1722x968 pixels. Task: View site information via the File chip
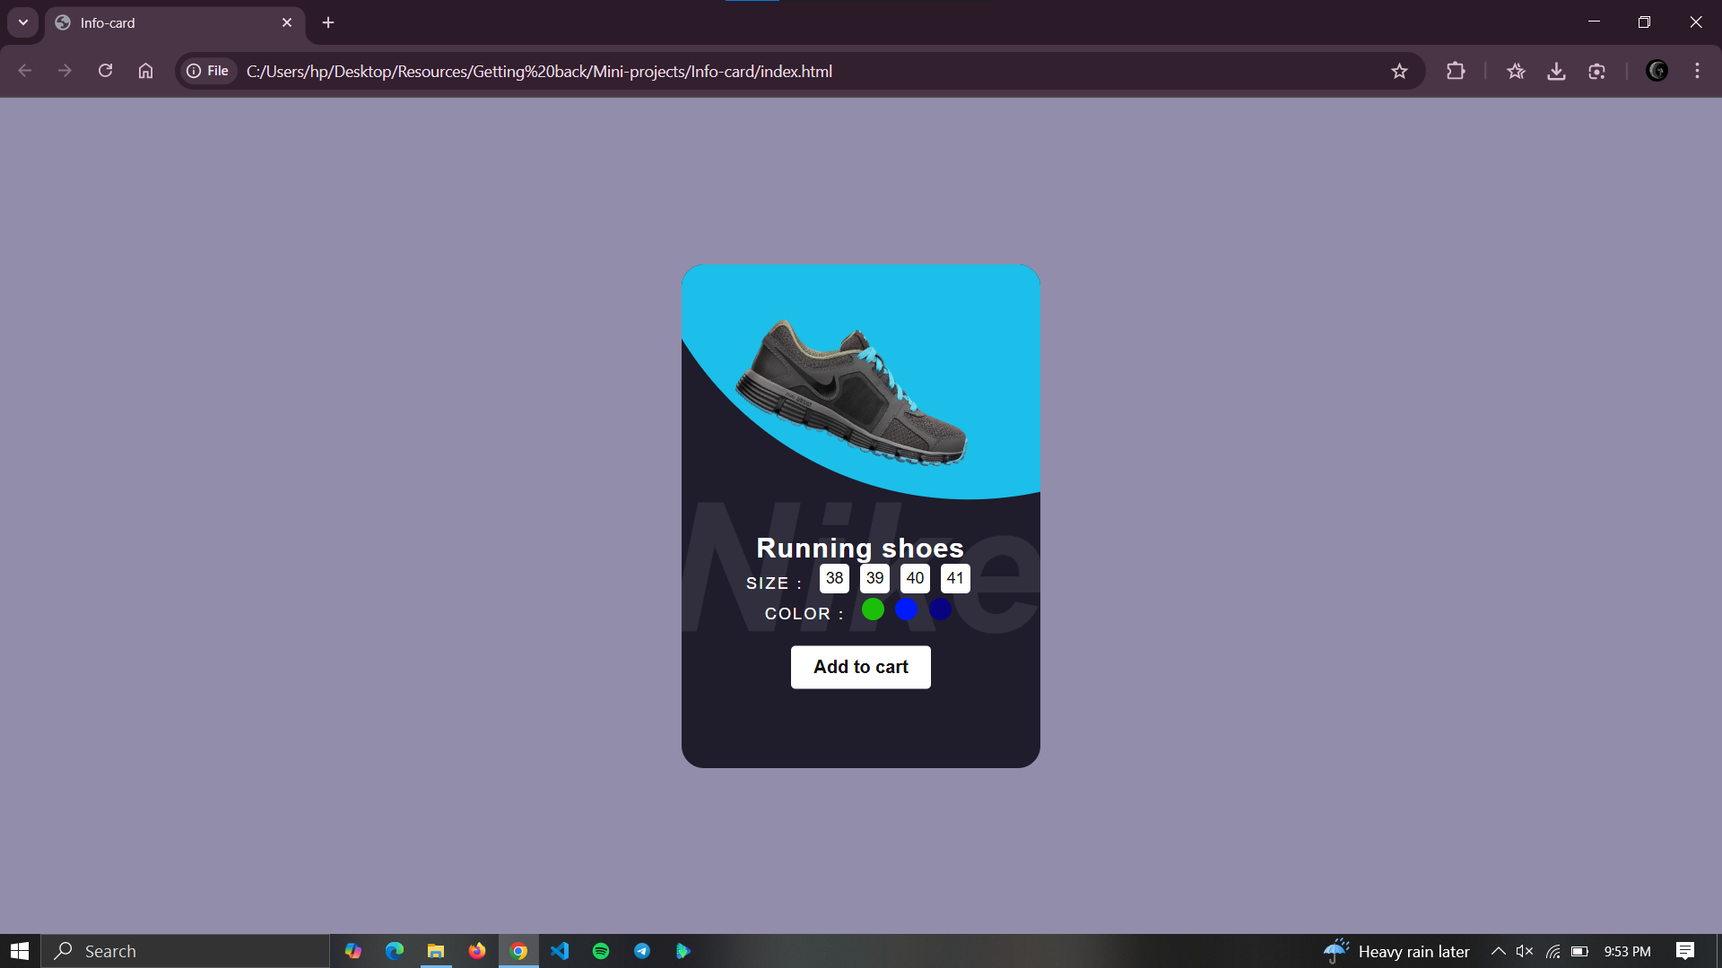pyautogui.click(x=208, y=71)
